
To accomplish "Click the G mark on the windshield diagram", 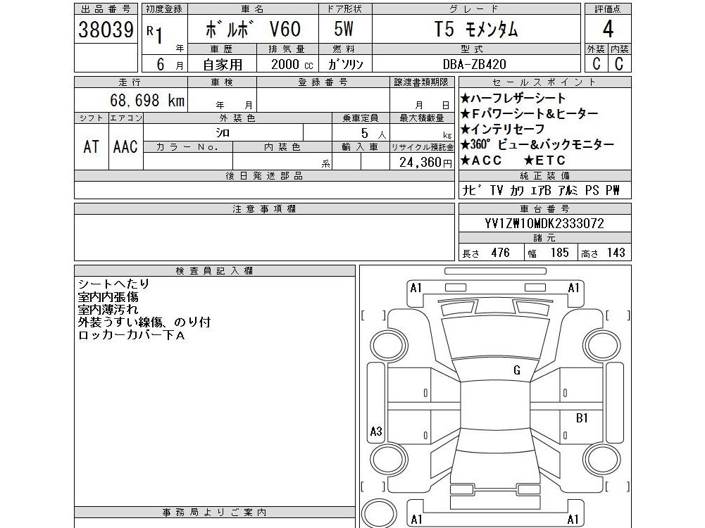I will pos(517,370).
